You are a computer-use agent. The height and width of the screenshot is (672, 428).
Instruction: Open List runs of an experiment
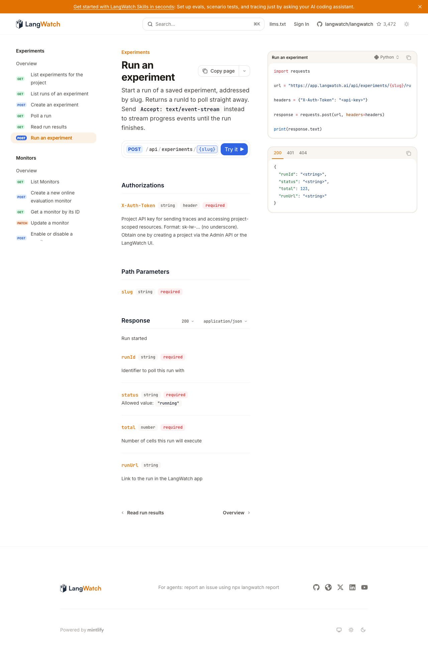coord(53,94)
